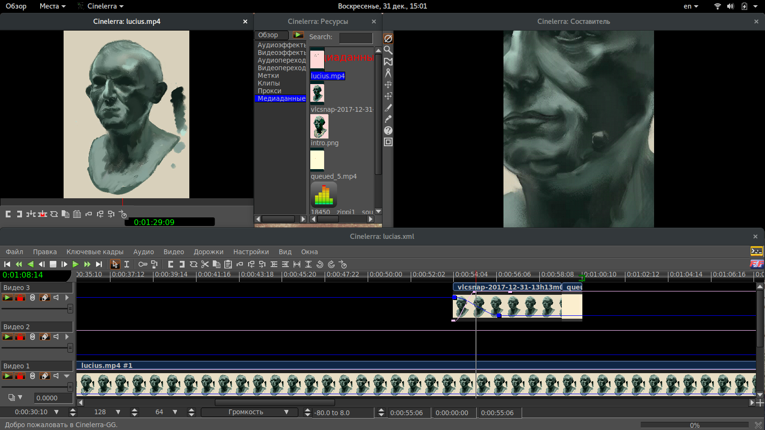Open the Дорожки menu
Viewport: 765px width, 430px height.
pyautogui.click(x=208, y=252)
